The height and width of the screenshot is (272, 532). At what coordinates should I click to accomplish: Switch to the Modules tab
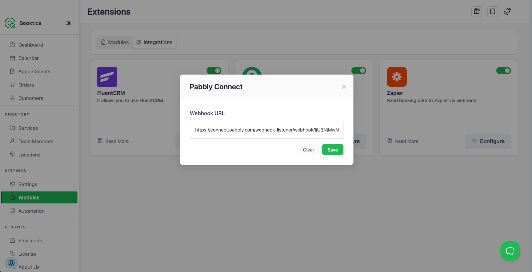pos(115,42)
